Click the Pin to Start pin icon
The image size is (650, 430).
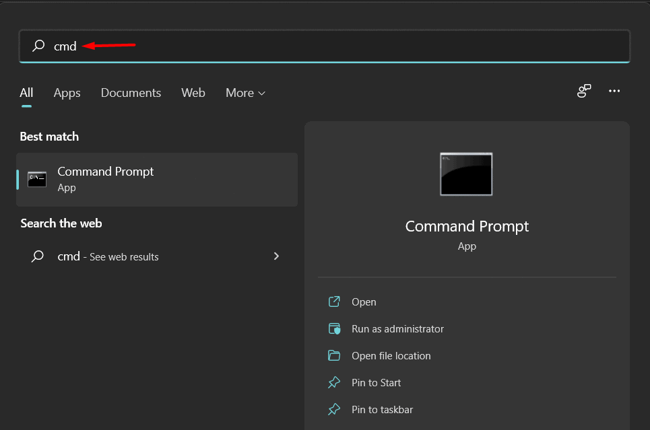pos(334,383)
